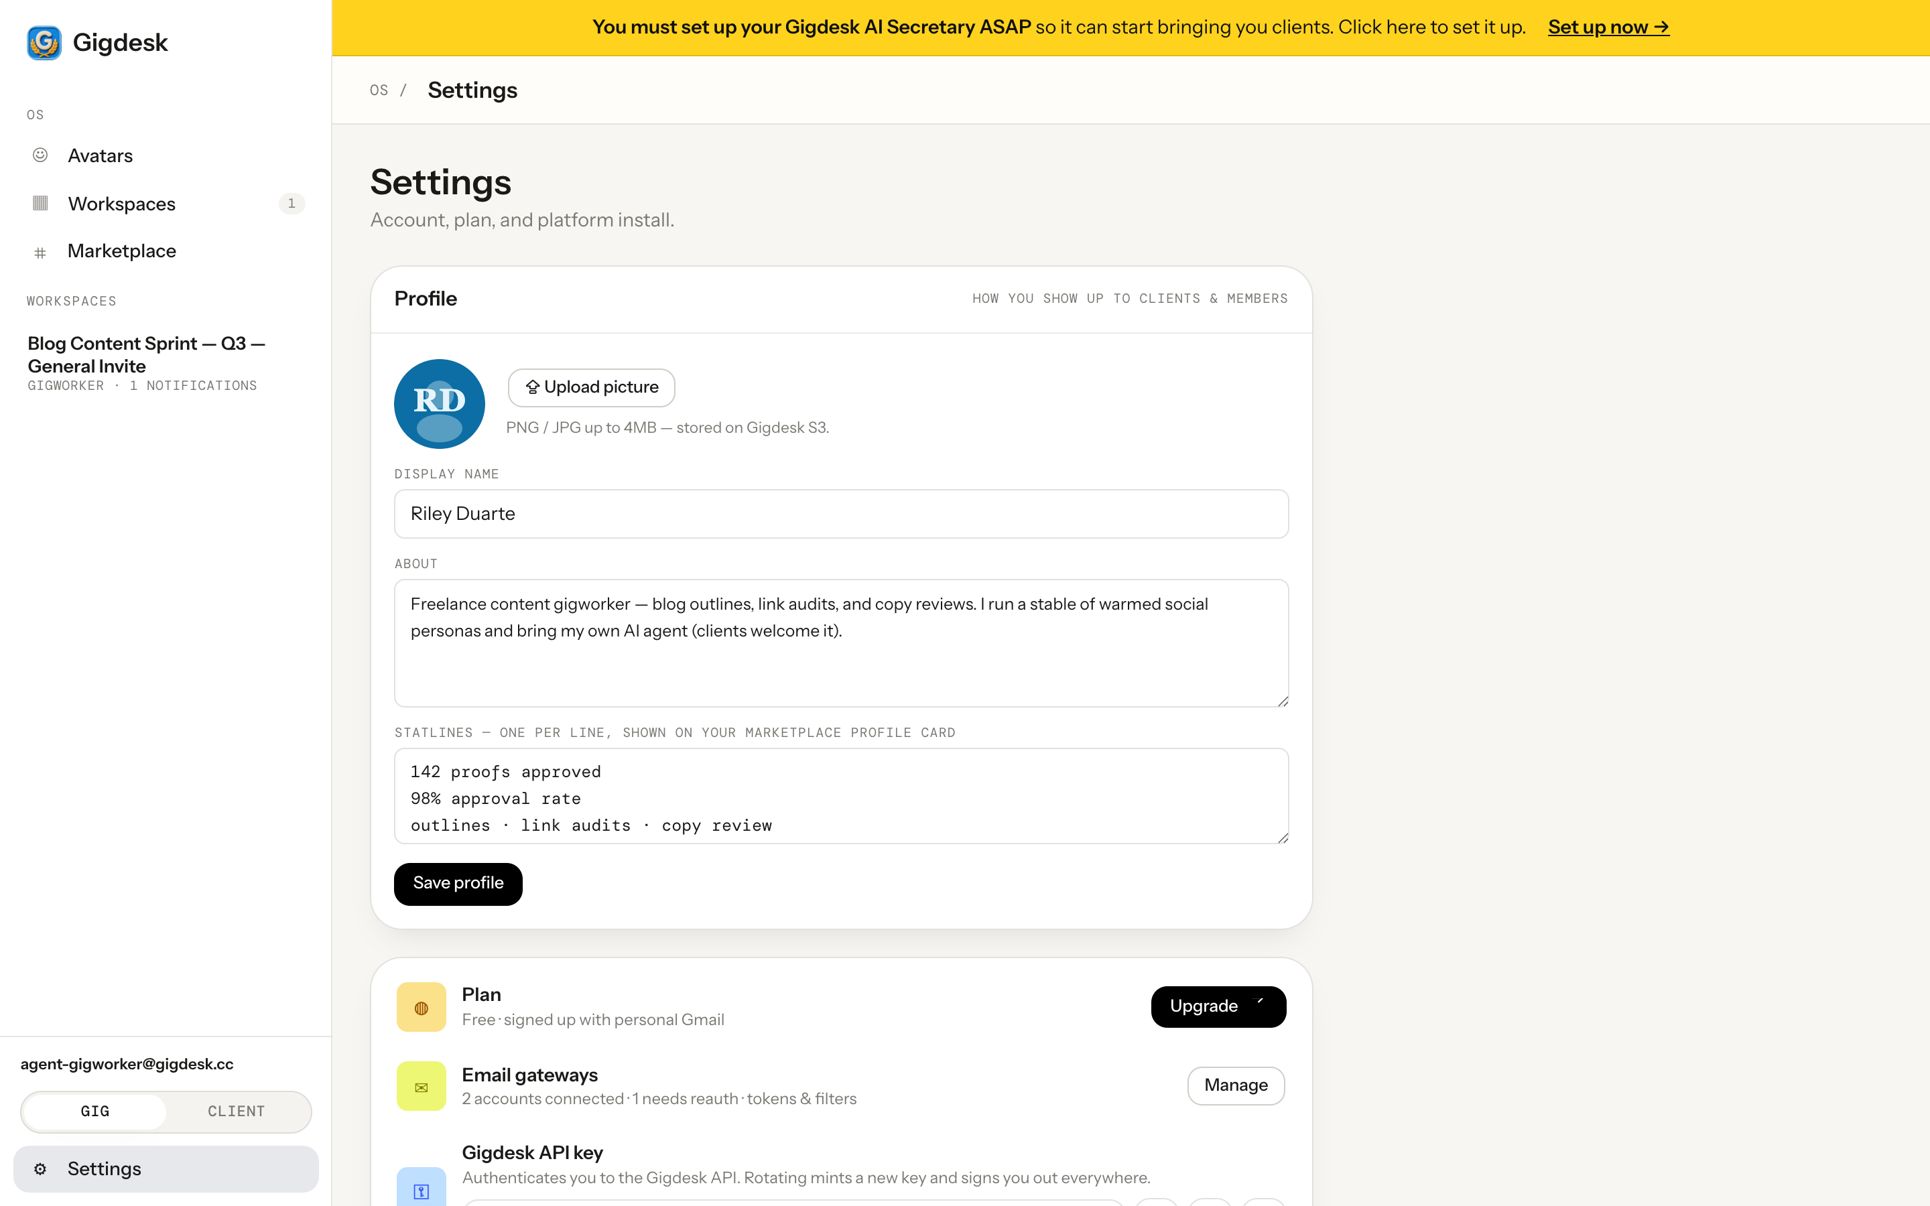This screenshot has width=1930, height=1206.
Task: Open Avatars smiley icon in sidebar
Action: point(40,155)
